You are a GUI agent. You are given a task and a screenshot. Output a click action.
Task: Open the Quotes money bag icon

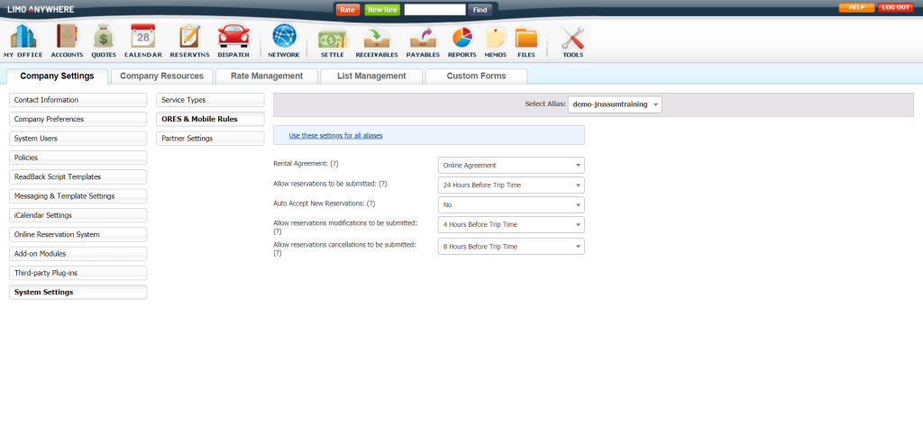coord(104,38)
